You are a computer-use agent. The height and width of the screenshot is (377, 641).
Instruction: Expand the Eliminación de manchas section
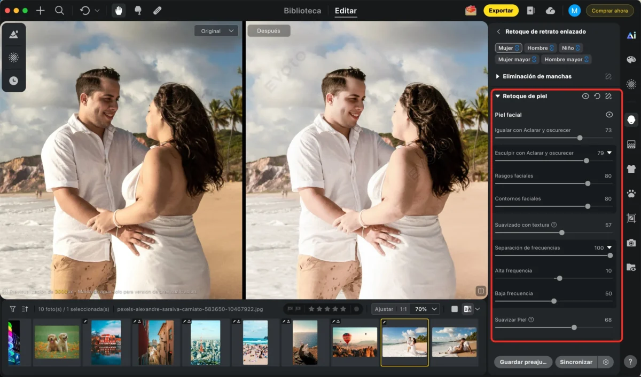(x=498, y=77)
